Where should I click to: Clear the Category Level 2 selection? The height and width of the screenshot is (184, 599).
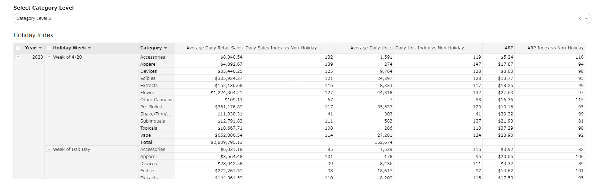pyautogui.click(x=579, y=18)
